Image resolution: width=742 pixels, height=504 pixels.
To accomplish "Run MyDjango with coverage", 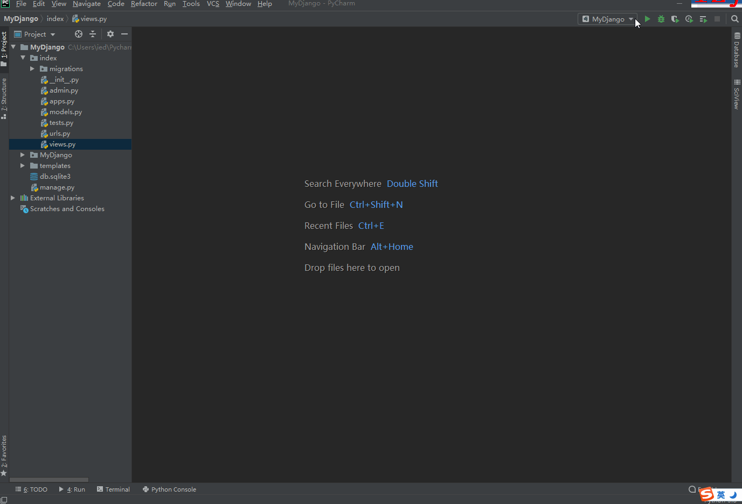I will [x=675, y=19].
